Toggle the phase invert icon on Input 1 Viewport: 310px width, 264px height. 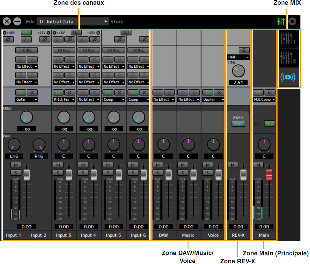point(8,39)
